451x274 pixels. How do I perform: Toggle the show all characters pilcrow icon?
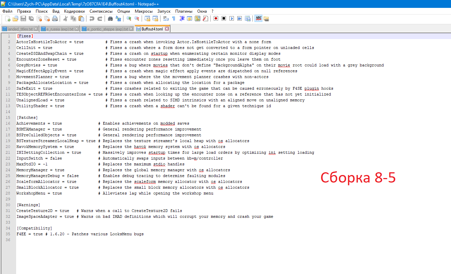pyautogui.click(x=174, y=18)
